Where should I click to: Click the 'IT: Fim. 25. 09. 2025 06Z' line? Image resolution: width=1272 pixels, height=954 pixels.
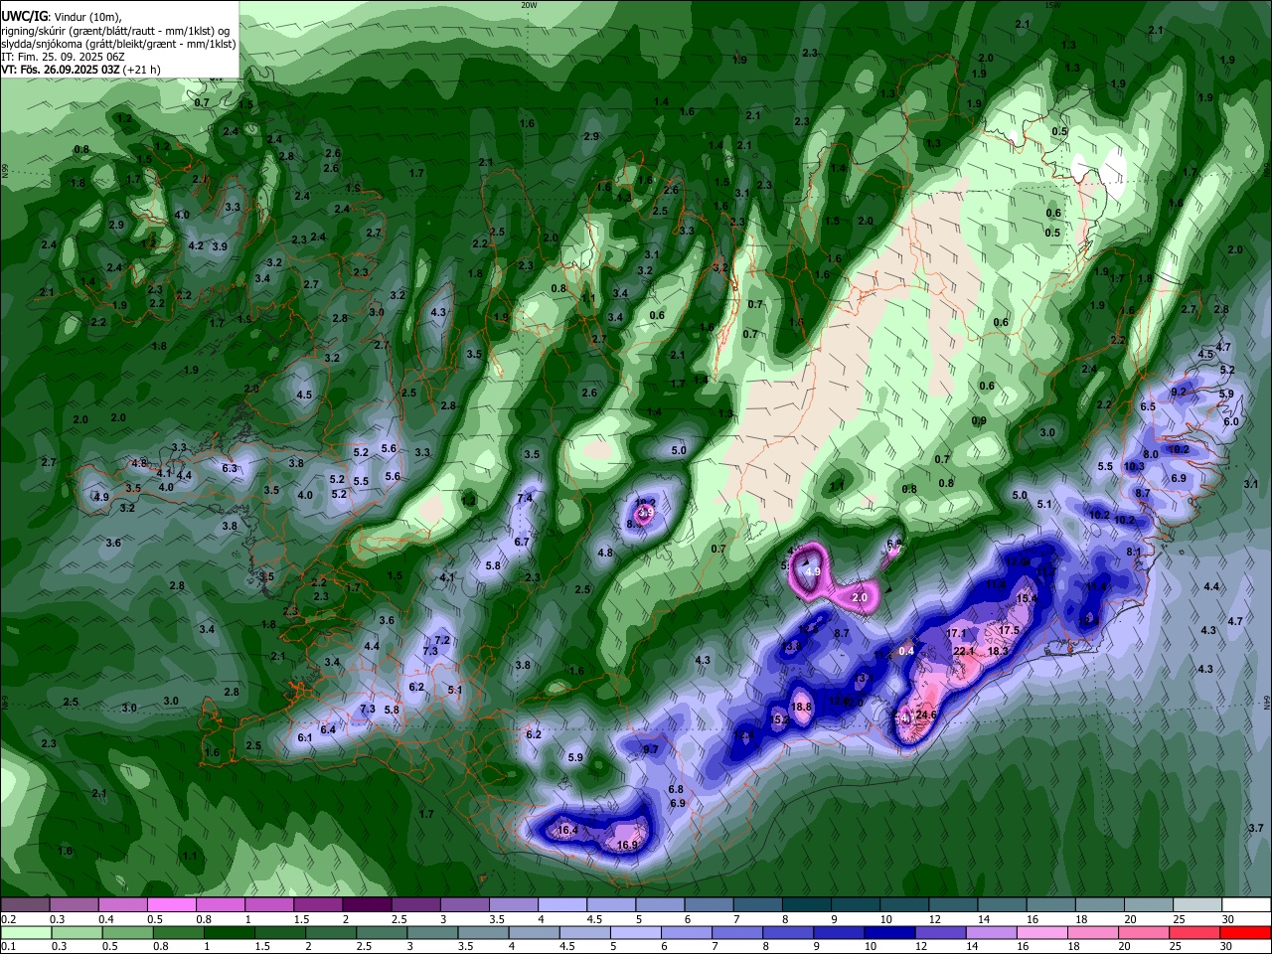click(63, 57)
